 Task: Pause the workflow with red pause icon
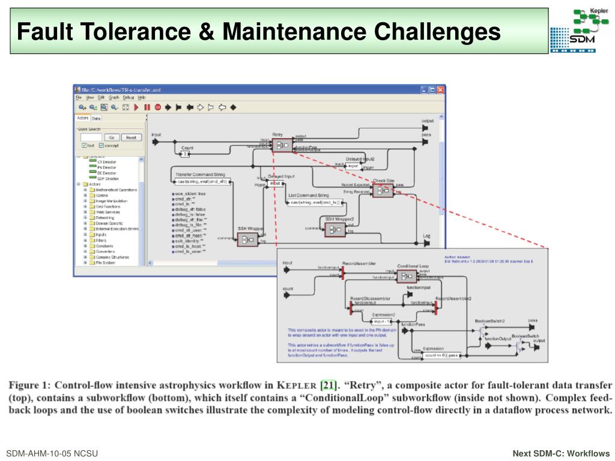coord(147,107)
